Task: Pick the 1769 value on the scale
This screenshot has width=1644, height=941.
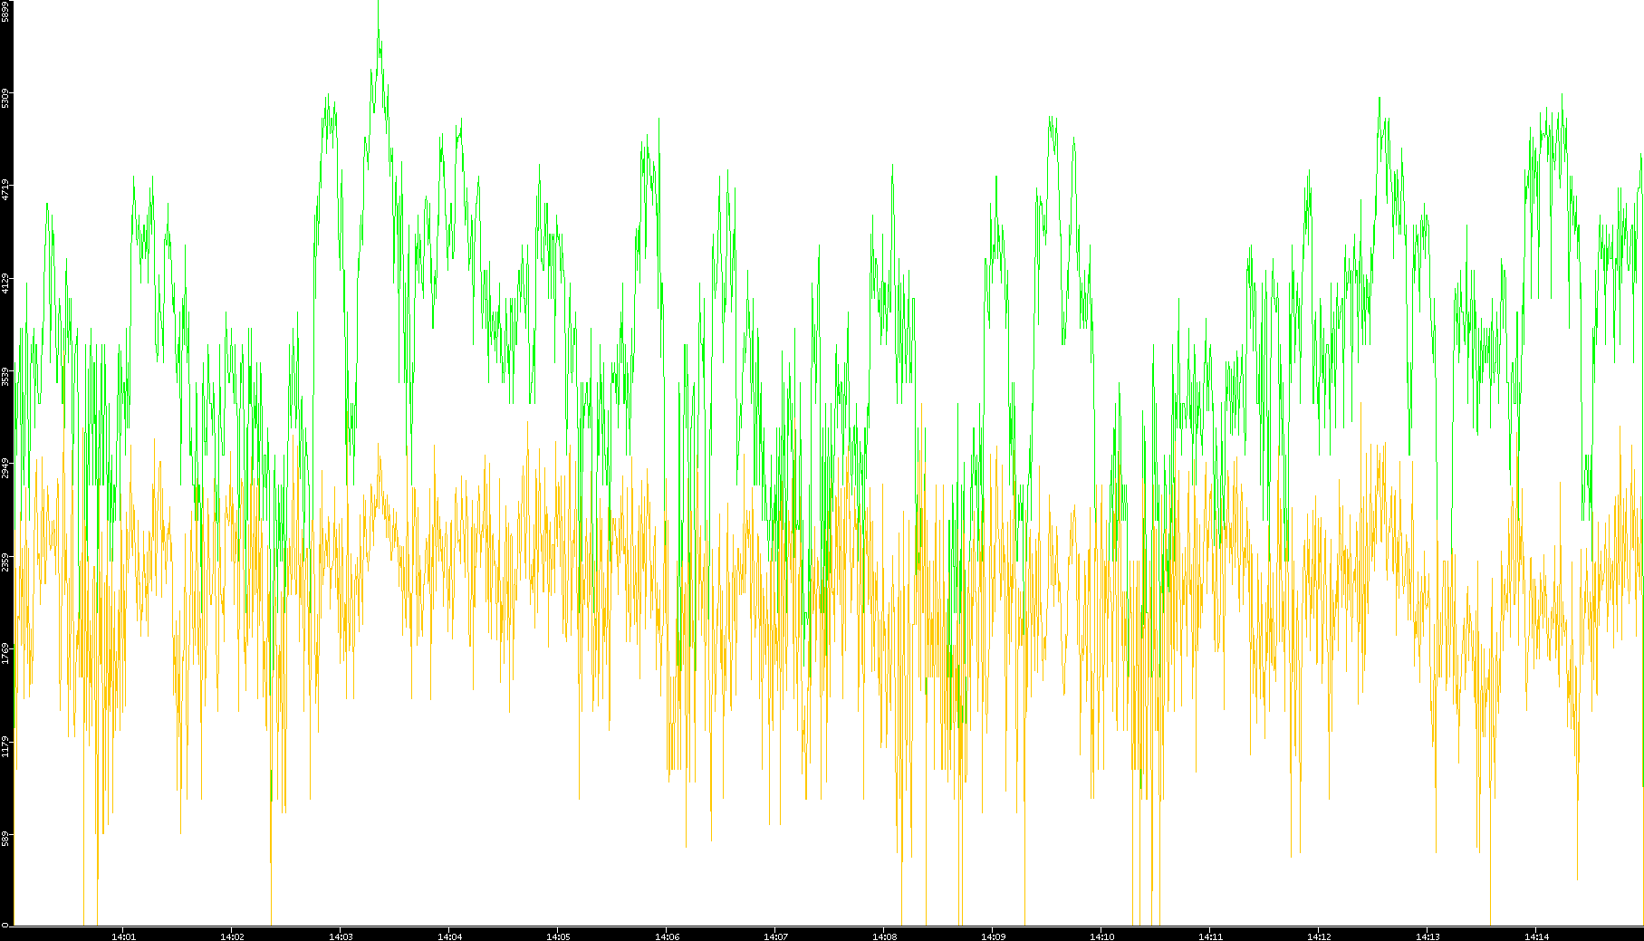Action: click(5, 654)
